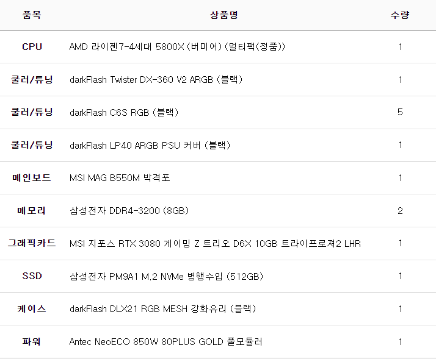Open darkFlash DLX21 RGB MESH case item
Viewport: 436px width, 359px height.
(162, 309)
